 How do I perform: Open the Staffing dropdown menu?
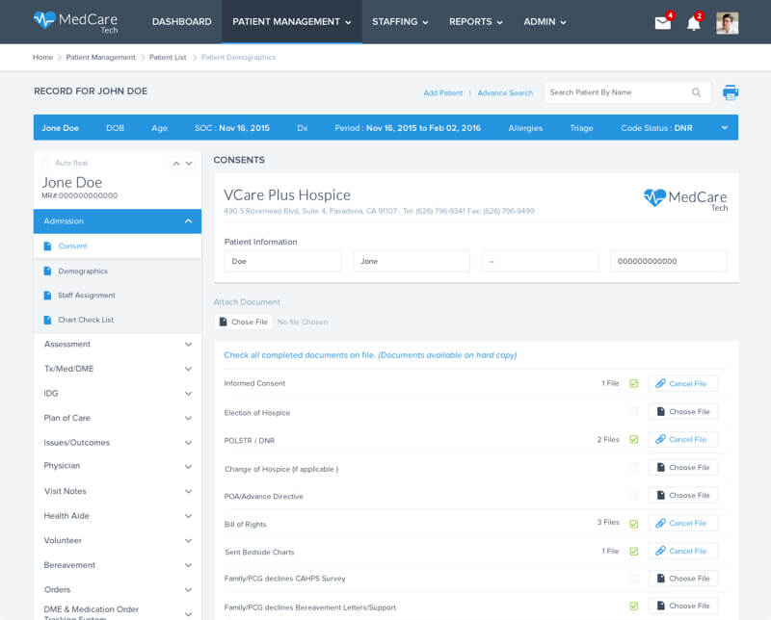pyautogui.click(x=400, y=22)
